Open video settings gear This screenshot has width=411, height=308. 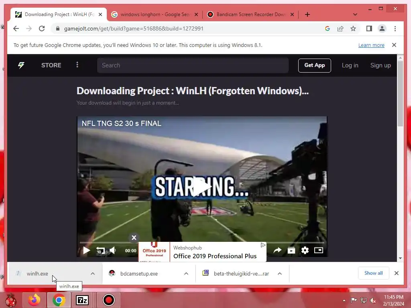[305, 250]
